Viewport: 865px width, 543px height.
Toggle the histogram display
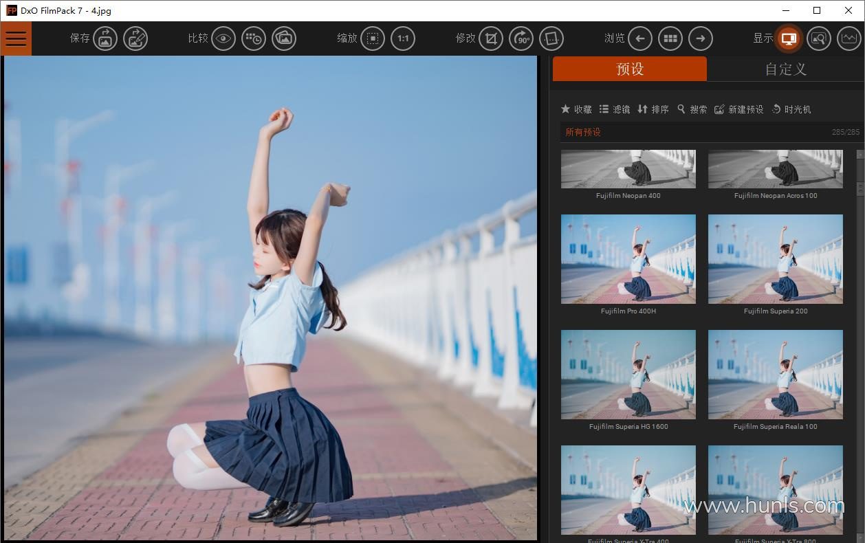(849, 38)
